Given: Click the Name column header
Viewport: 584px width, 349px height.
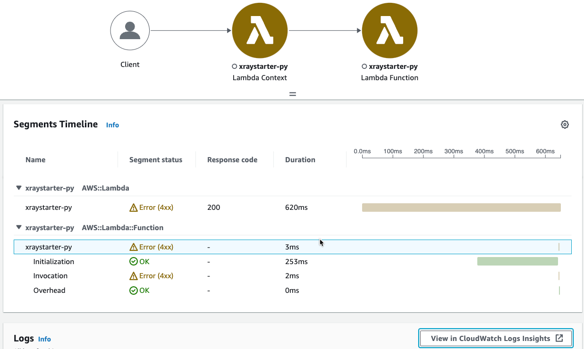Looking at the screenshot, I should [x=35, y=160].
